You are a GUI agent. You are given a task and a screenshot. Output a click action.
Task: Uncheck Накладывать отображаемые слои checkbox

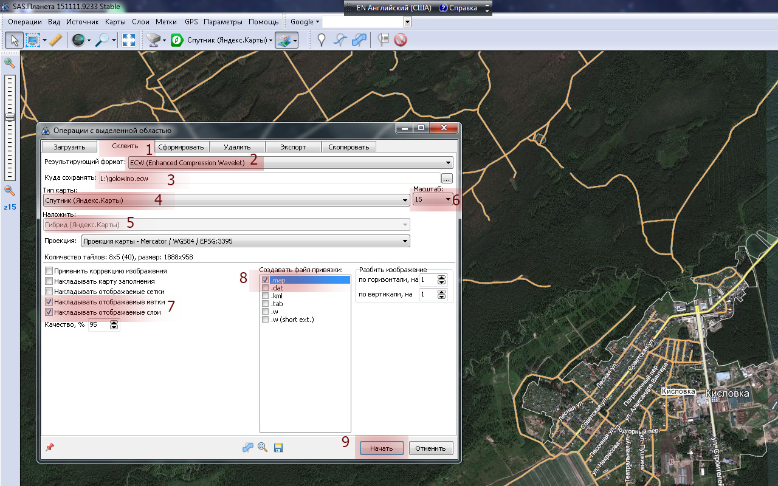pos(49,312)
